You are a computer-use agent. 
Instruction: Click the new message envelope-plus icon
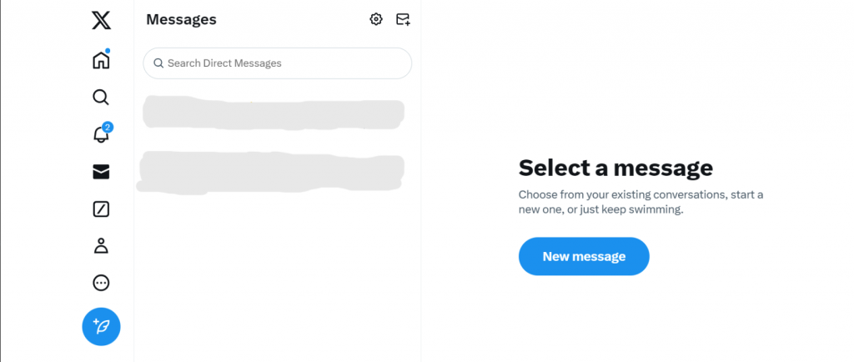(403, 19)
